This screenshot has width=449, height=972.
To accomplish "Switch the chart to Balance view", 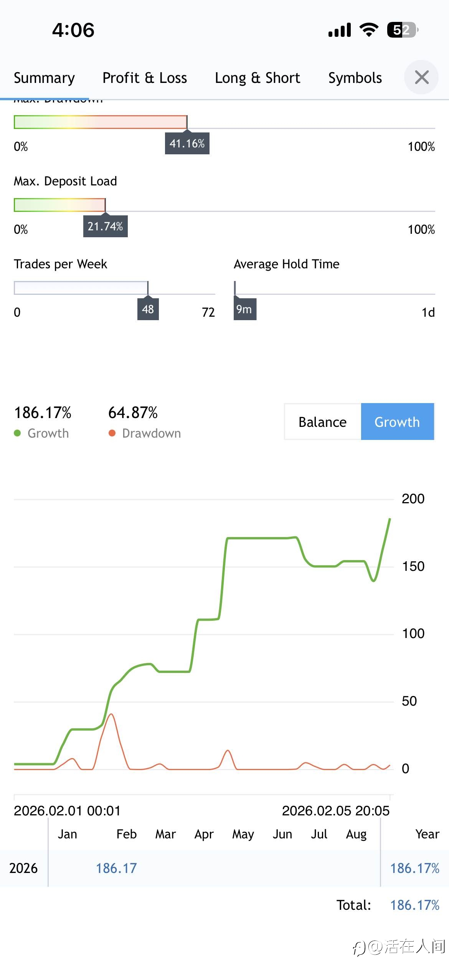I will click(x=322, y=422).
